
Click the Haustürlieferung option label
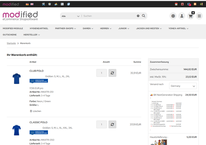tap(159, 137)
